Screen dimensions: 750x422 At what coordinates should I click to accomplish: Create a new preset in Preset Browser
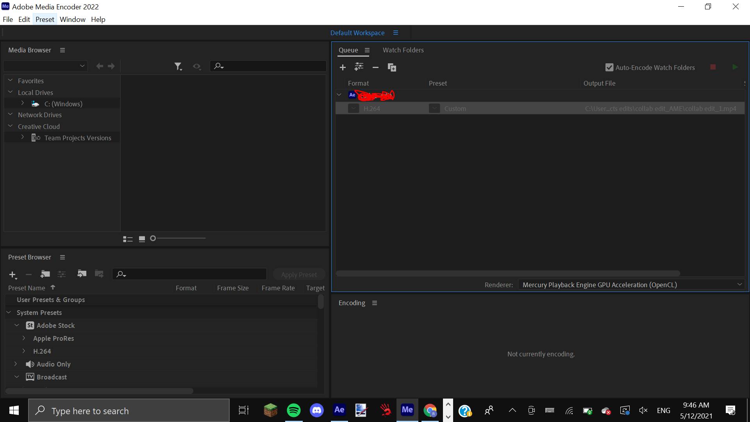pos(12,274)
